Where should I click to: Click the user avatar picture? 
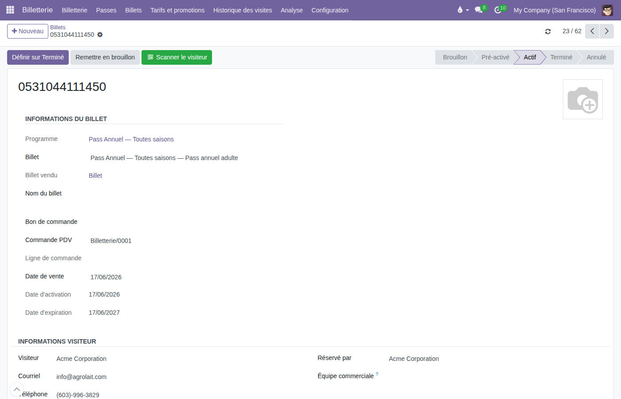[x=607, y=10]
